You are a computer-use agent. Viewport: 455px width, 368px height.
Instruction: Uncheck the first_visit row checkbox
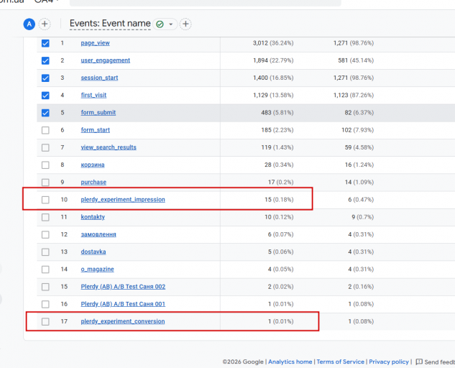point(45,96)
